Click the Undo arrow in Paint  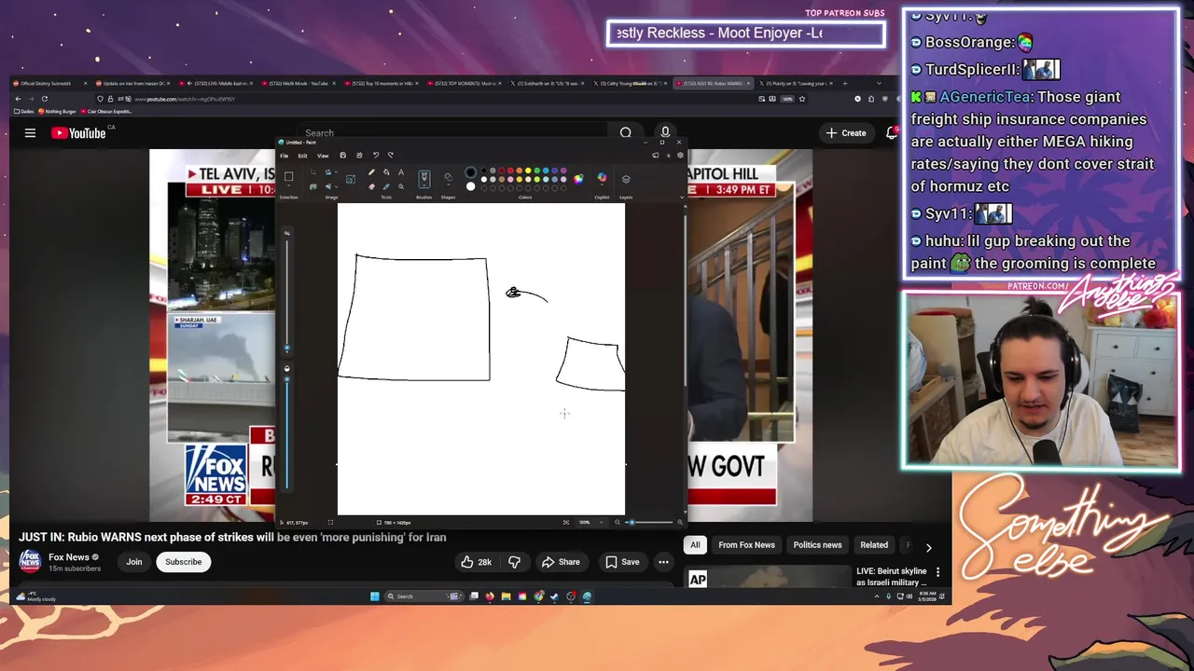376,156
